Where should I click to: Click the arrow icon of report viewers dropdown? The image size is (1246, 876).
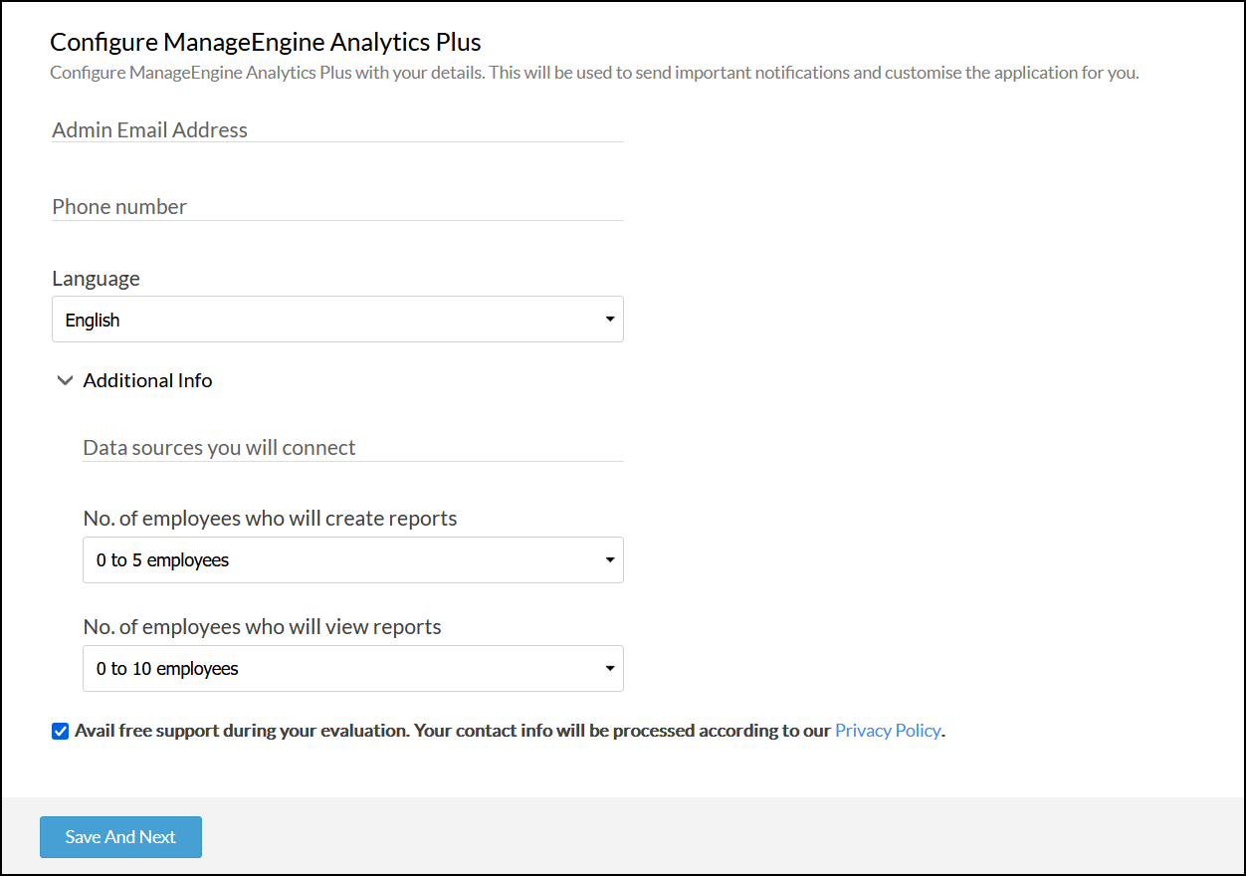610,669
